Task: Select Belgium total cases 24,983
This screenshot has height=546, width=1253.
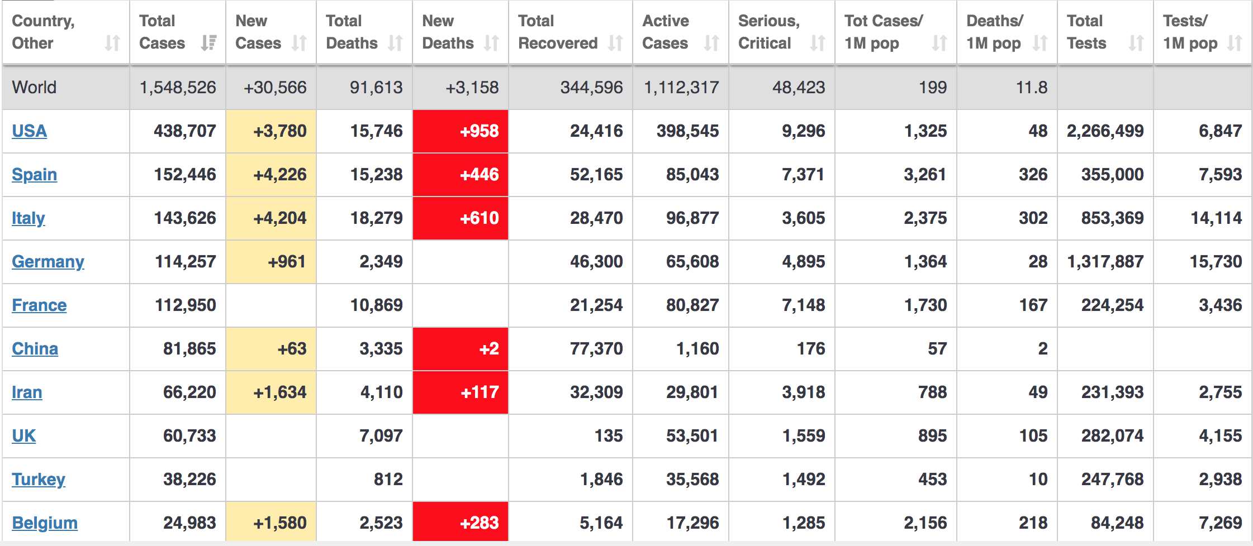Action: pos(189,523)
